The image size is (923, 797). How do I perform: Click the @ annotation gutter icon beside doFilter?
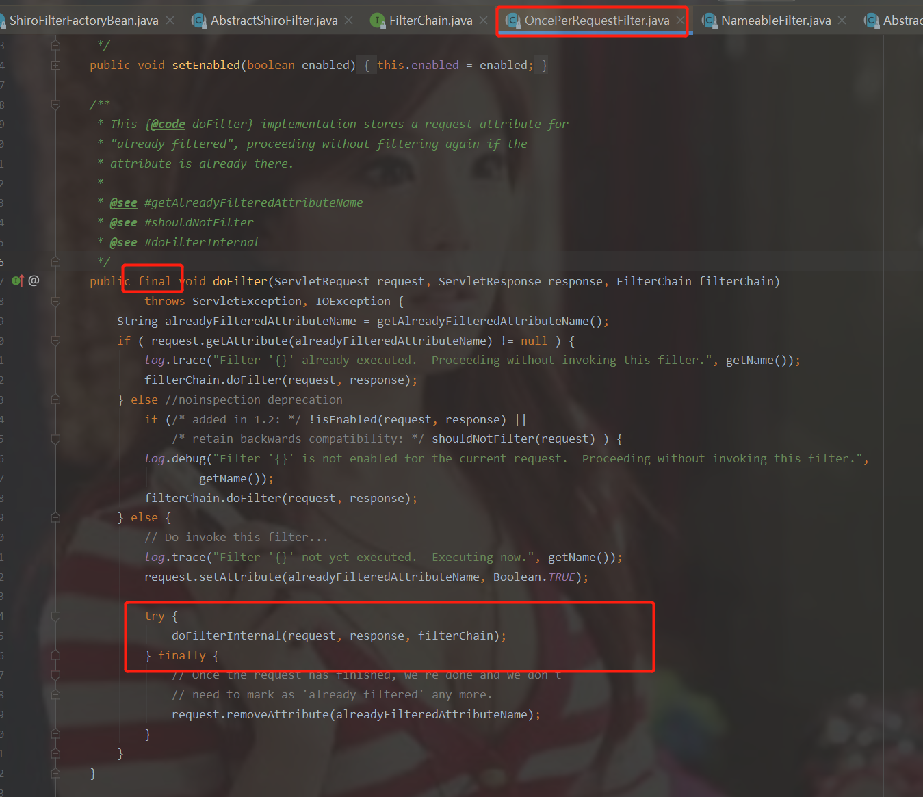click(34, 280)
